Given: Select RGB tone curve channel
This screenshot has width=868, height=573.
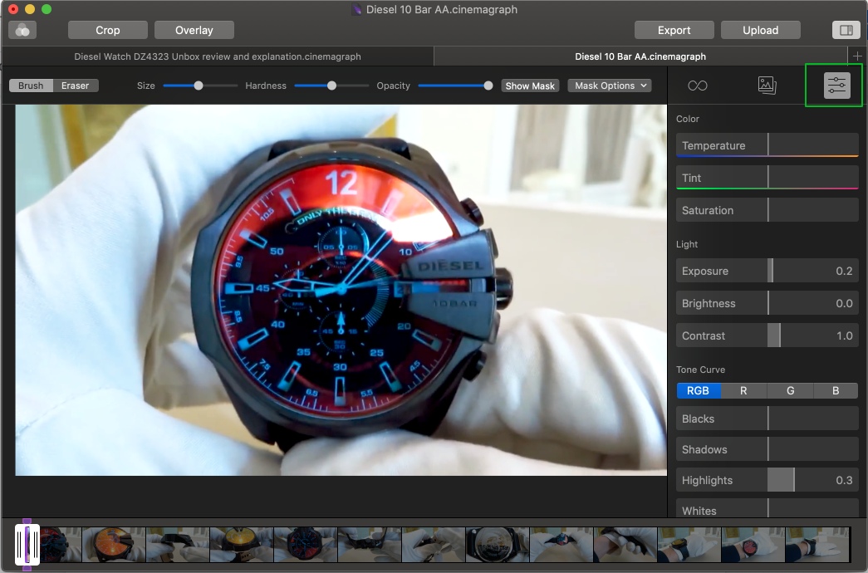Looking at the screenshot, I should pos(698,390).
